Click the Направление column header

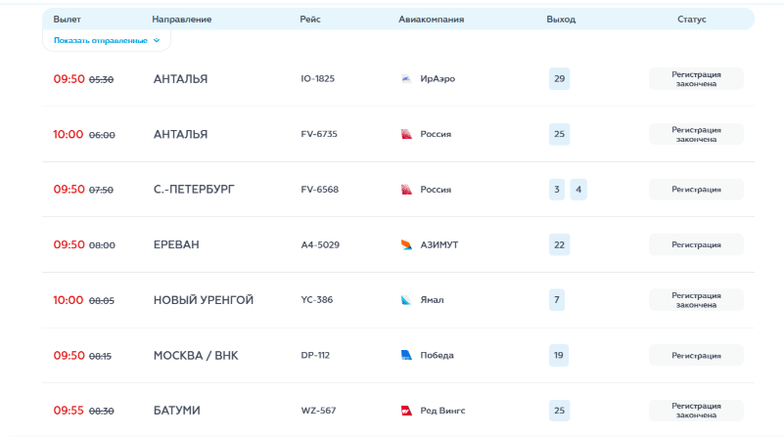(182, 20)
